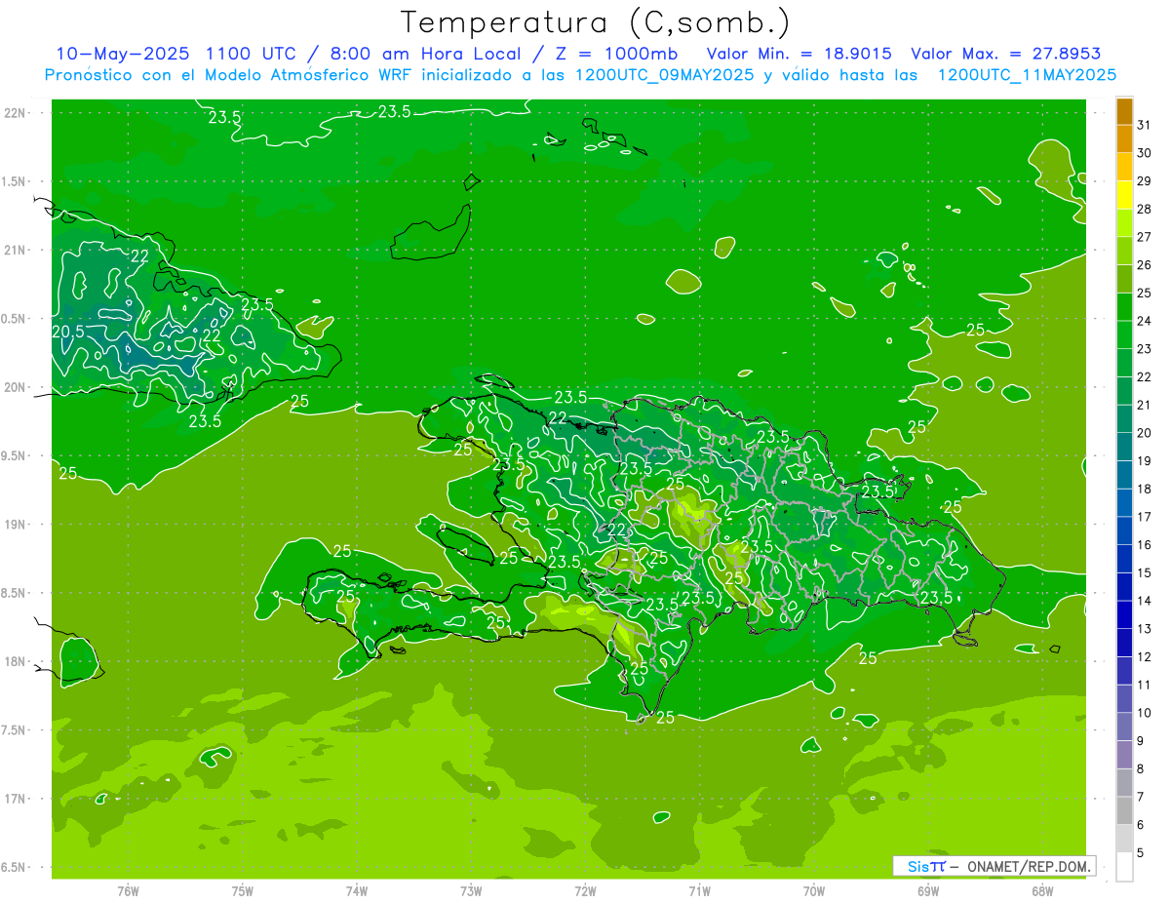Click the legend value '11'

(x=1145, y=686)
